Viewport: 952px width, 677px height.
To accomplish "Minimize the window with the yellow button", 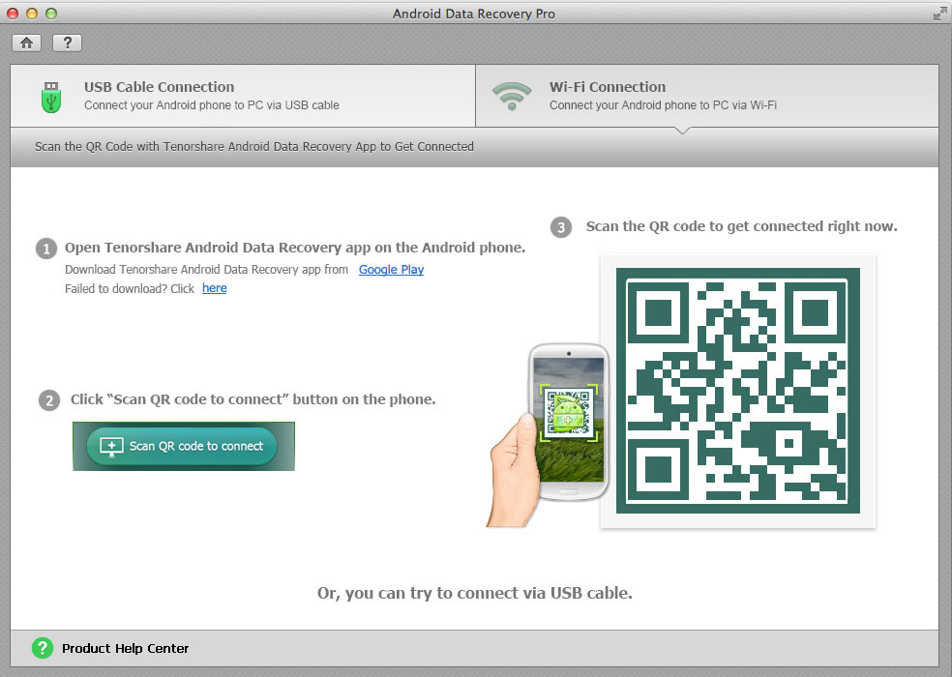I will [x=32, y=14].
